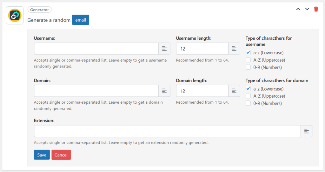Screen dimensions: 325x172
Task: Move action down with the down chevron
Action: (x=307, y=9)
